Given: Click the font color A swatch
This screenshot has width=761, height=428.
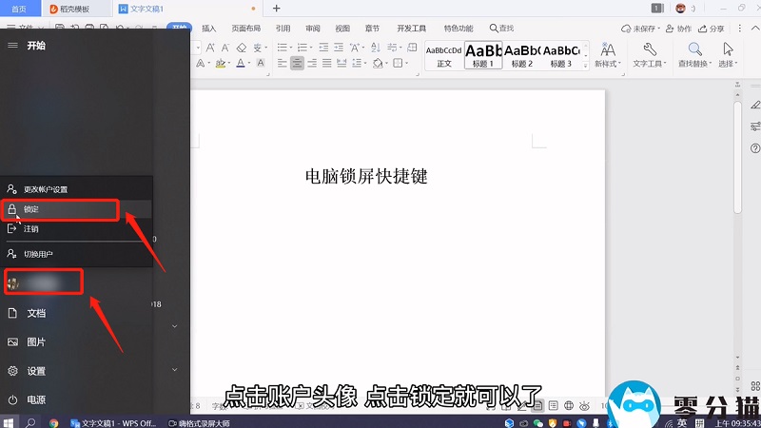Looking at the screenshot, I should tap(241, 64).
